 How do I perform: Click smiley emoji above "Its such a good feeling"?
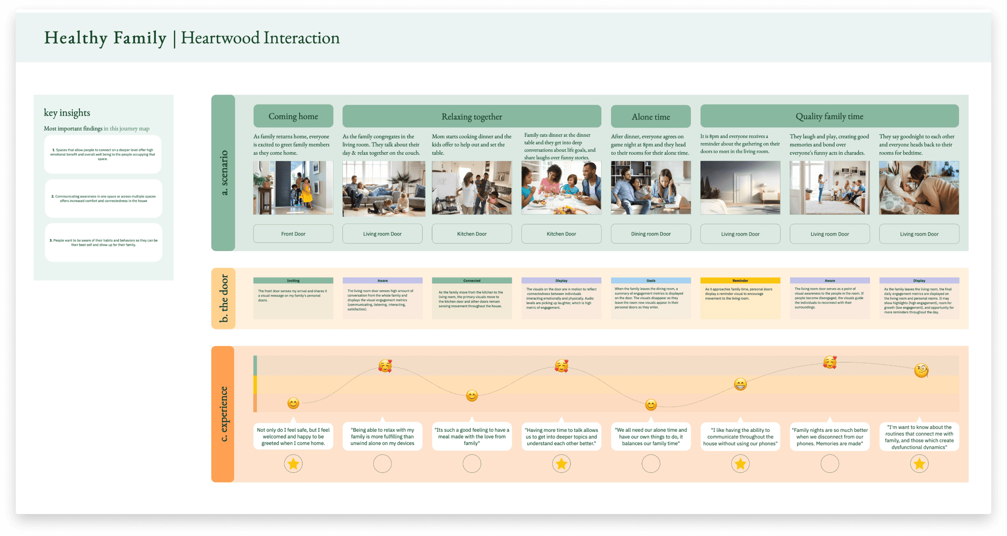point(472,395)
